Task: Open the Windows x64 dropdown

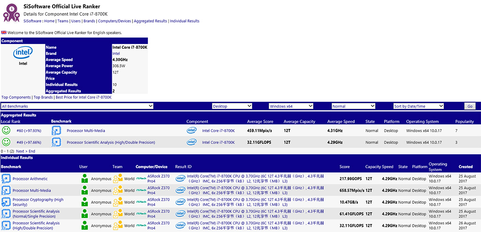Action: coord(291,106)
